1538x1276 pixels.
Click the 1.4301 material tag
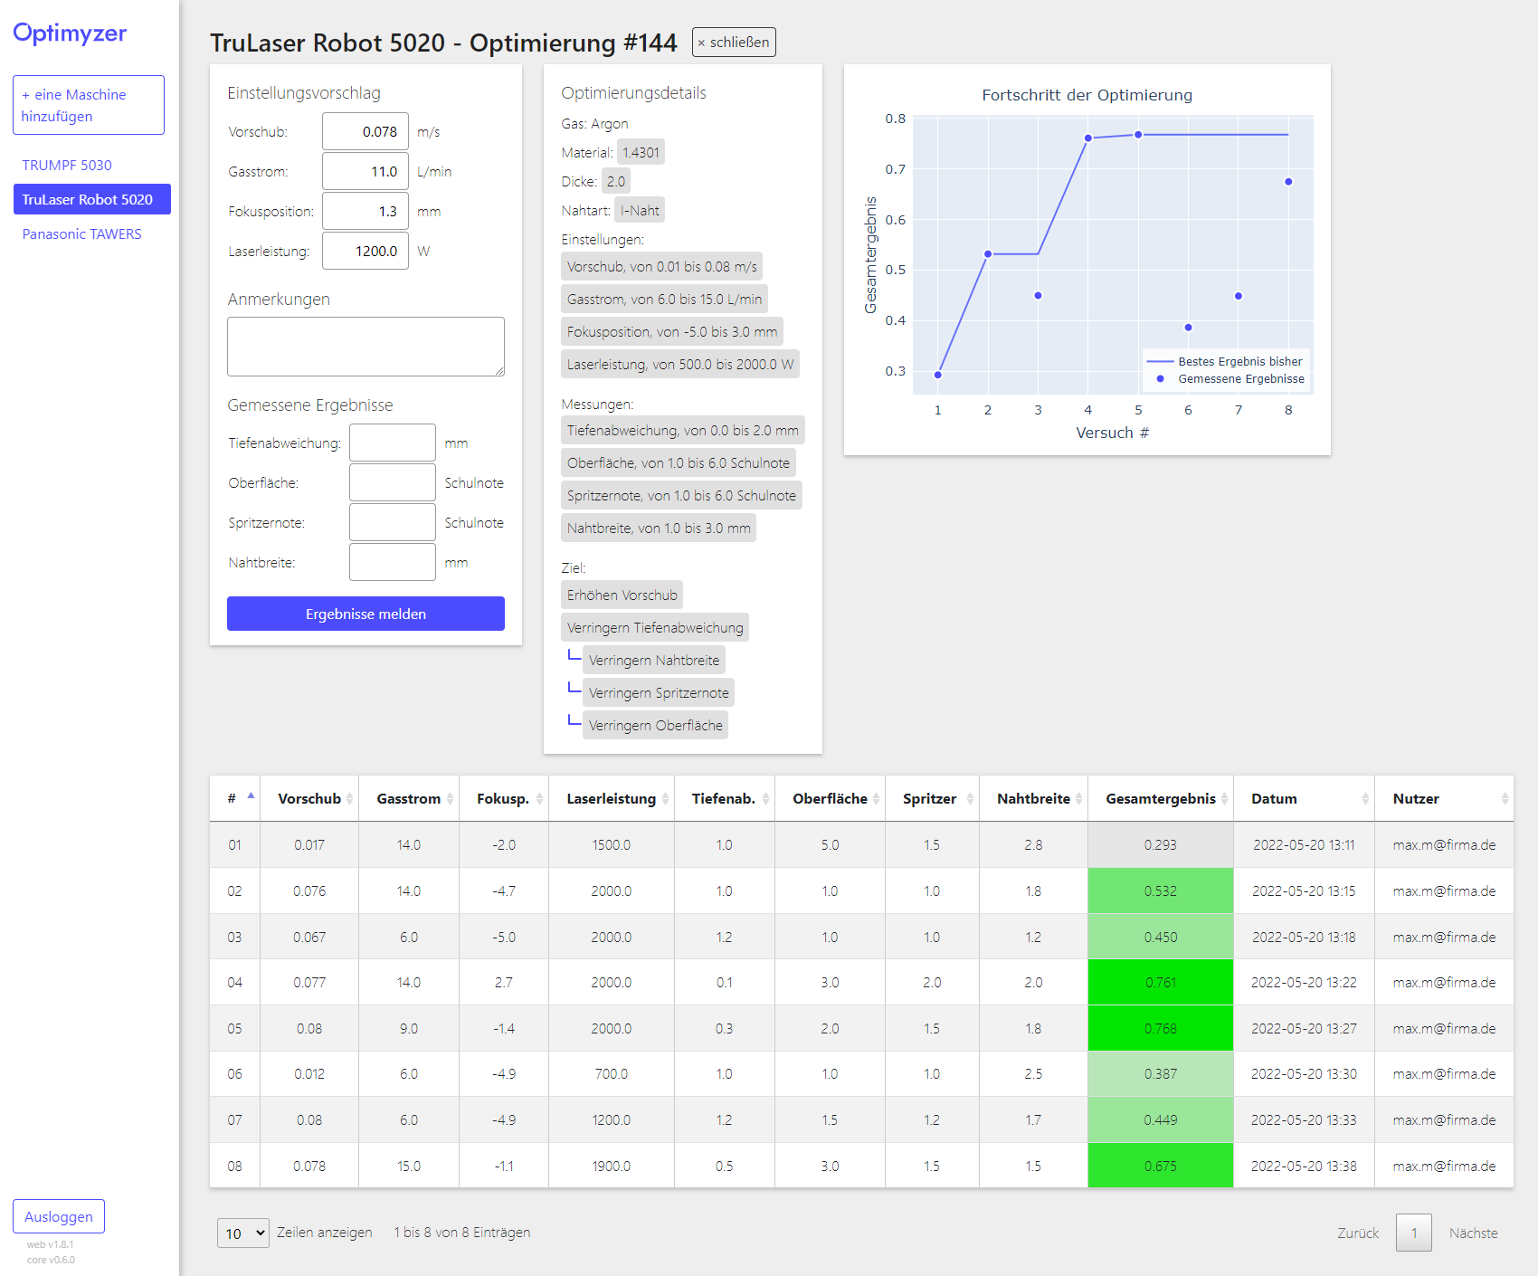click(x=641, y=152)
